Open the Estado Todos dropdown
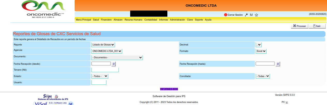Screen dimensions: 327x105 tap(100, 76)
